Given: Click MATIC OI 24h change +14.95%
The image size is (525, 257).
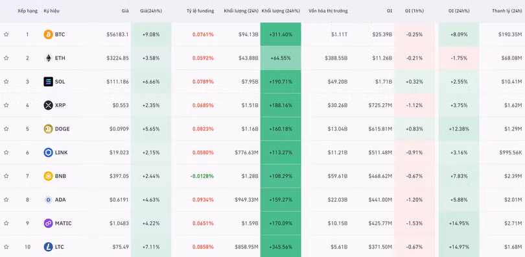Looking at the screenshot, I should pyautogui.click(x=459, y=223).
